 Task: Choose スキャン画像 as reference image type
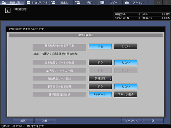pyautogui.click(x=126, y=94)
